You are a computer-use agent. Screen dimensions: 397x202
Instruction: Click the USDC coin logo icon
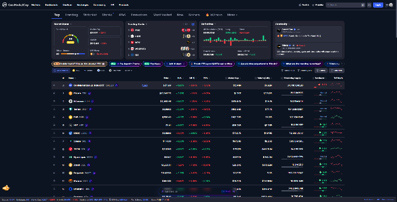click(71, 133)
